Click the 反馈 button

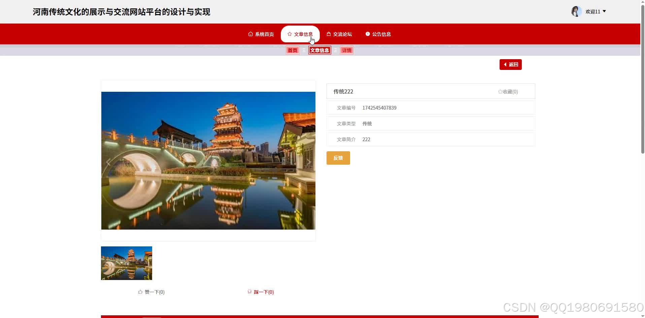338,158
